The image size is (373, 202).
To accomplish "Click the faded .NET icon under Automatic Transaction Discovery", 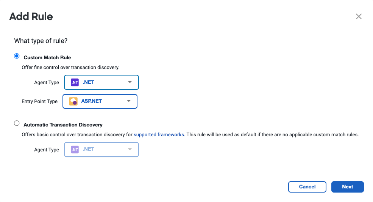I will click(x=75, y=150).
